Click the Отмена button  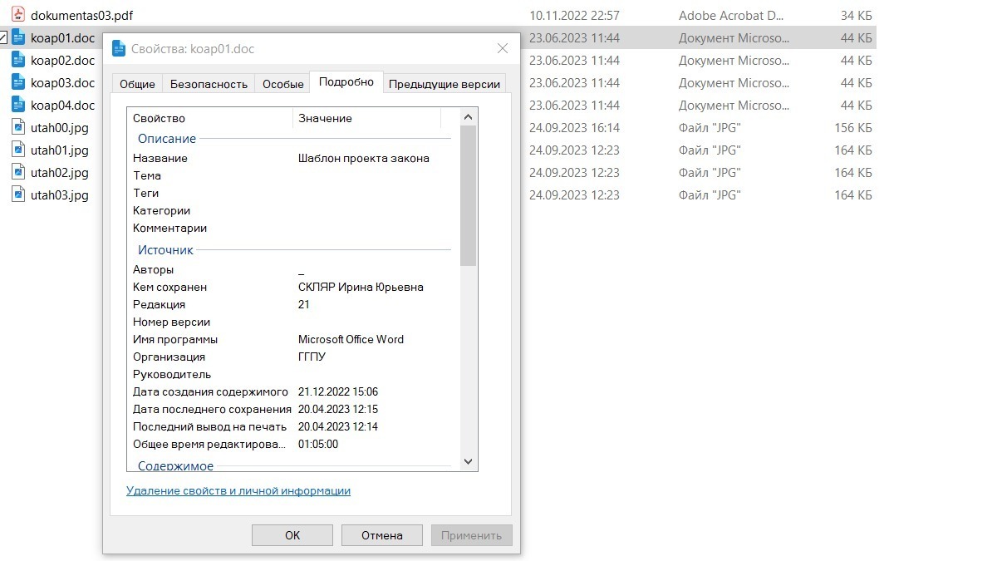(381, 535)
